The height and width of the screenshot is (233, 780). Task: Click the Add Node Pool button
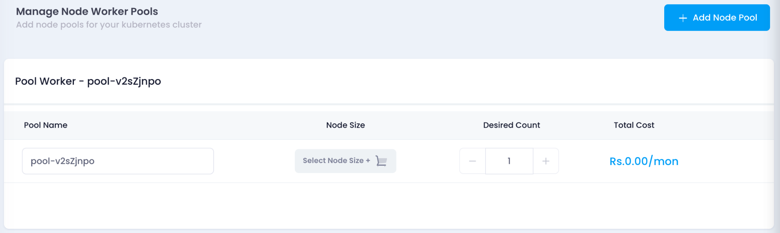717,17
